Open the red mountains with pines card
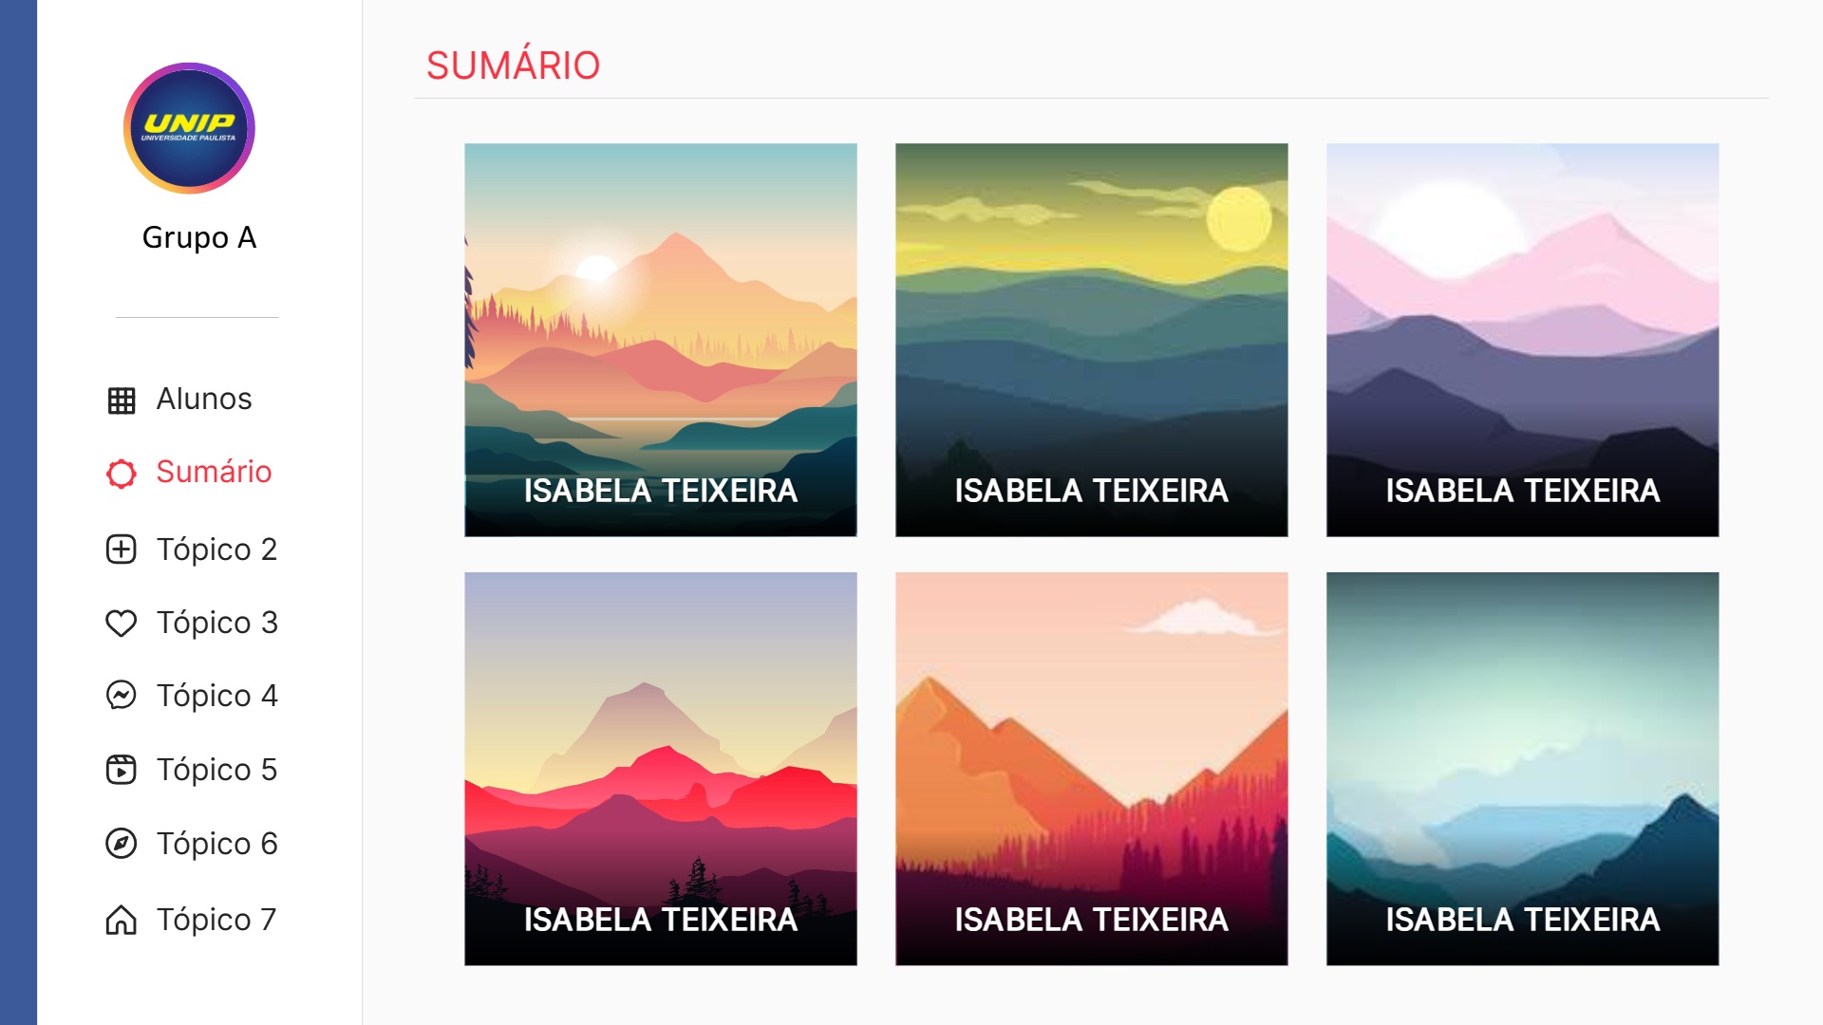Screen dimensions: 1823x1025 coord(661,769)
